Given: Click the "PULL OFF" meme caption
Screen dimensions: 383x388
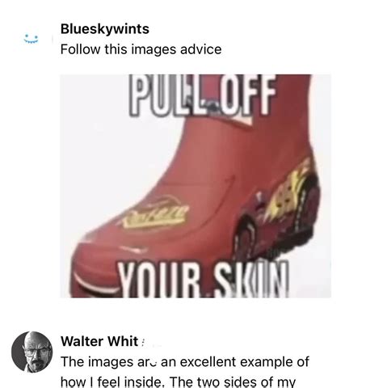Looking at the screenshot, I should pyautogui.click(x=203, y=95).
